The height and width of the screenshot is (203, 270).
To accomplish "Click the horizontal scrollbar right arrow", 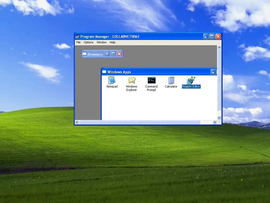I will click(215, 122).
